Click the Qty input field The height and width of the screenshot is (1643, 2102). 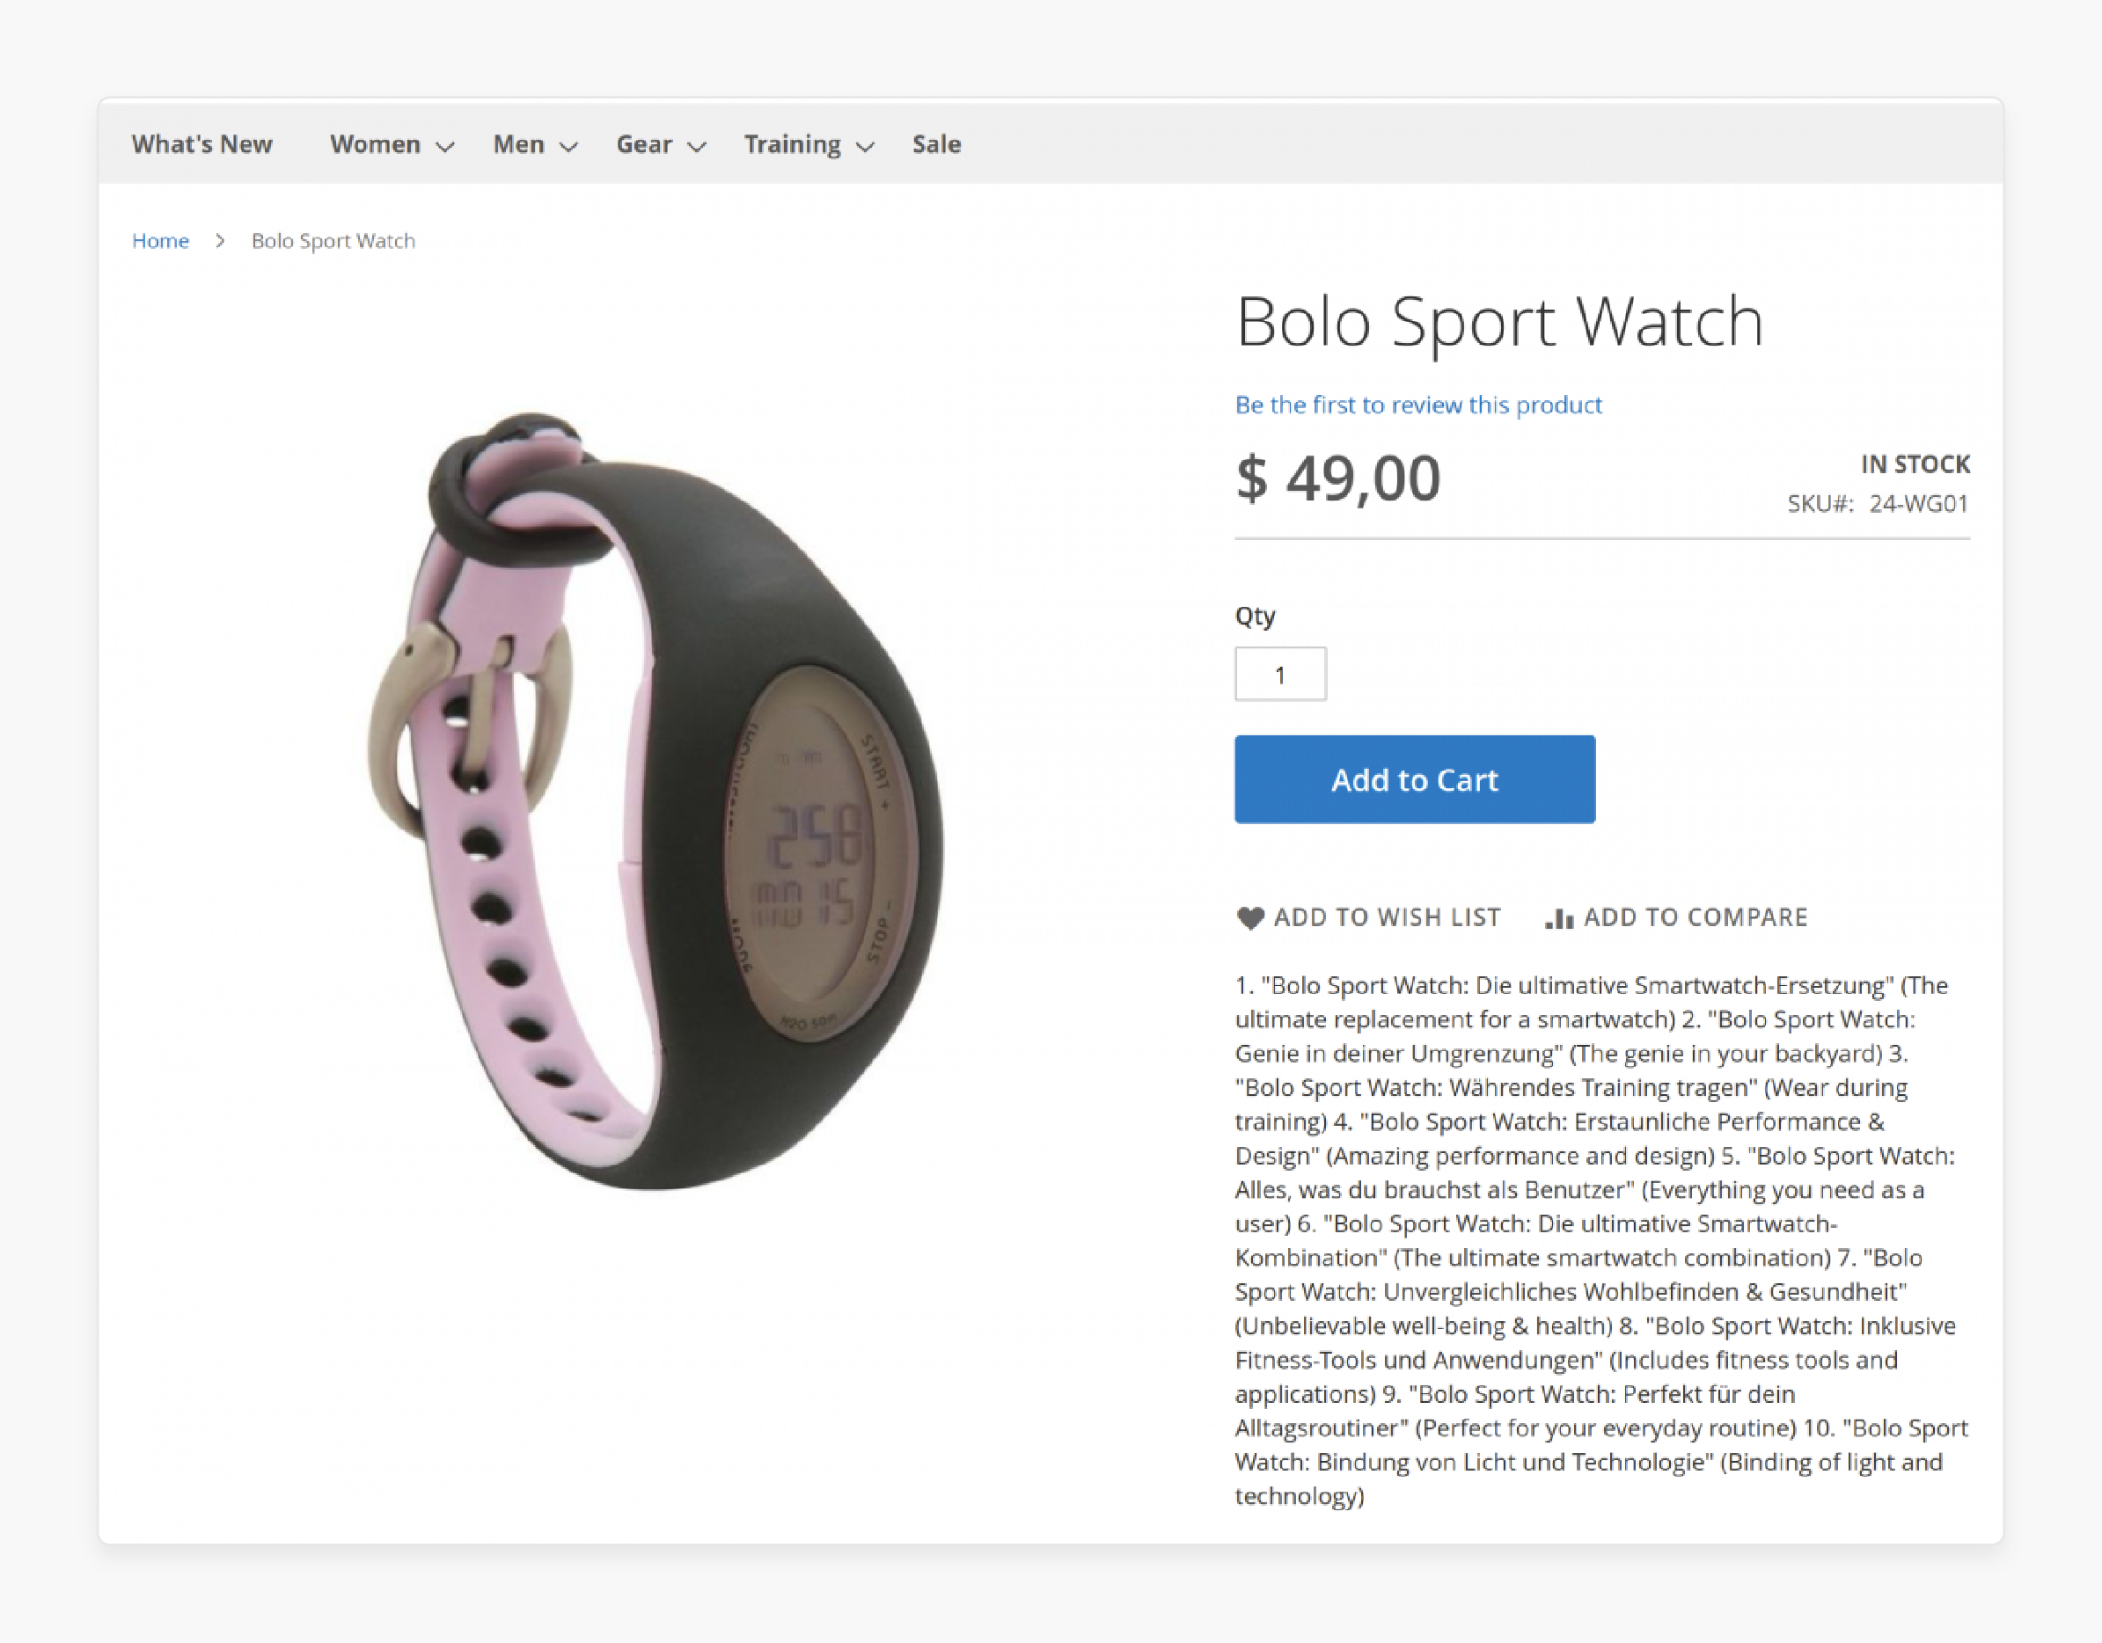click(x=1279, y=674)
